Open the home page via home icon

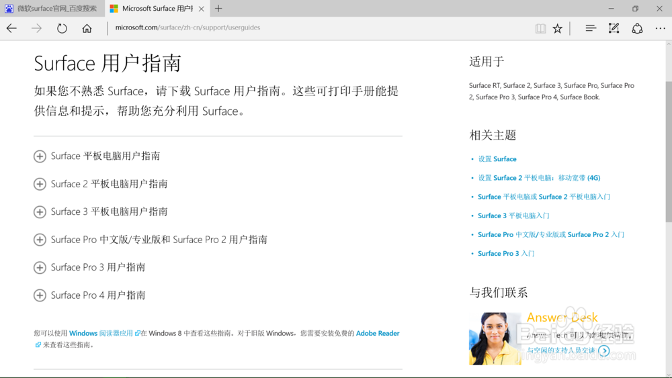87,28
